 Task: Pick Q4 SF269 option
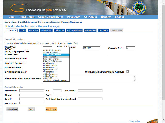(x=56, y=78)
